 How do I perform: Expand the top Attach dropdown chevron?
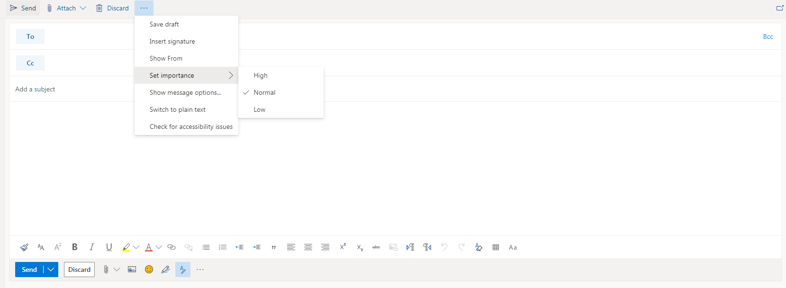tap(83, 8)
